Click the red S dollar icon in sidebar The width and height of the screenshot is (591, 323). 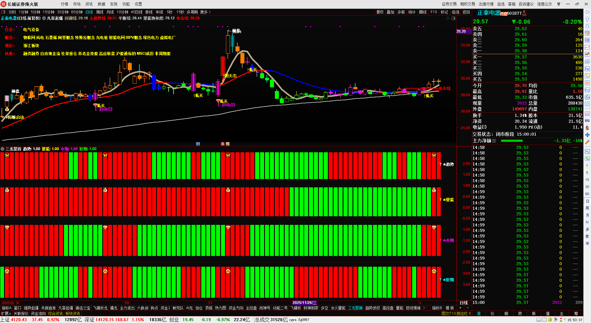pos(587,128)
